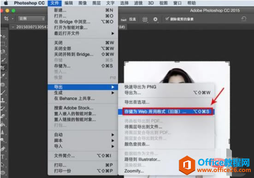The image size is (254, 178).
Task: Expand the 脚本 submenu
Action: tap(83, 141)
